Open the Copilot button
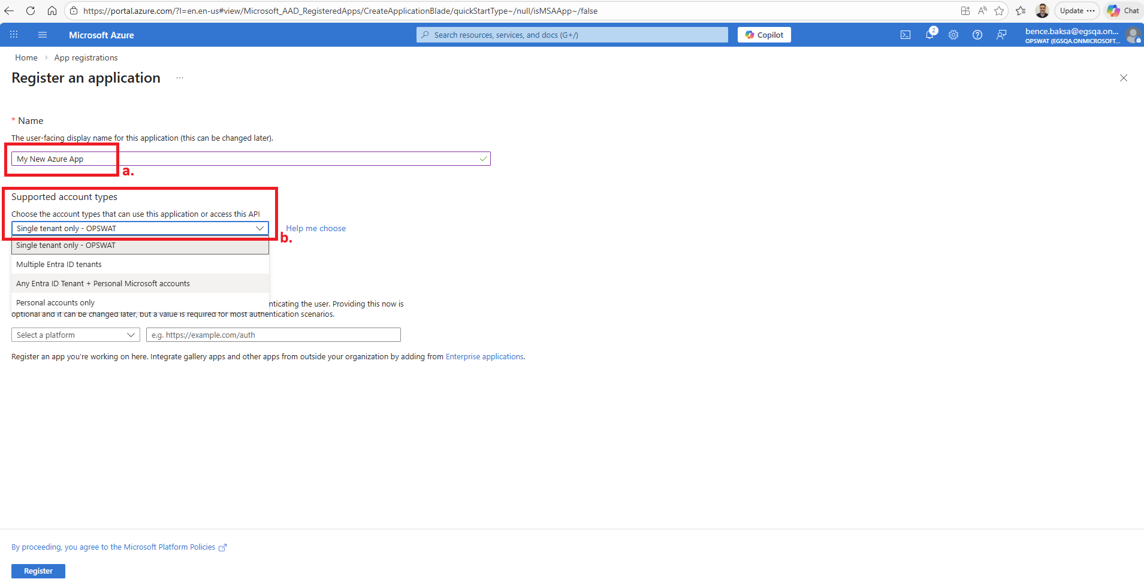Image resolution: width=1144 pixels, height=588 pixels. coord(764,35)
